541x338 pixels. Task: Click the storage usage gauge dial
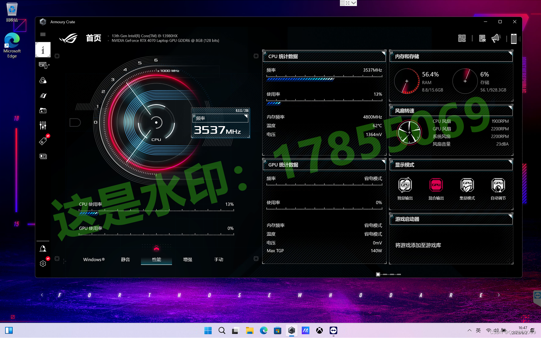(x=465, y=81)
